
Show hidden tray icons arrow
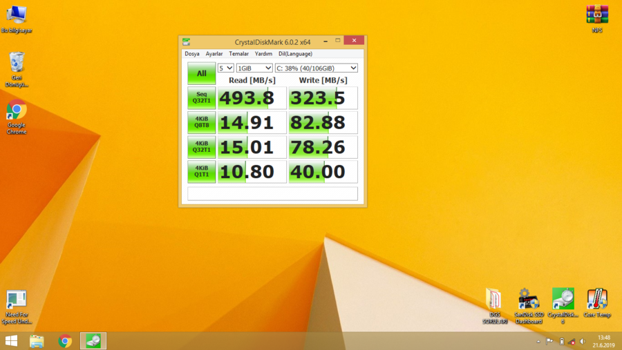[x=538, y=341]
